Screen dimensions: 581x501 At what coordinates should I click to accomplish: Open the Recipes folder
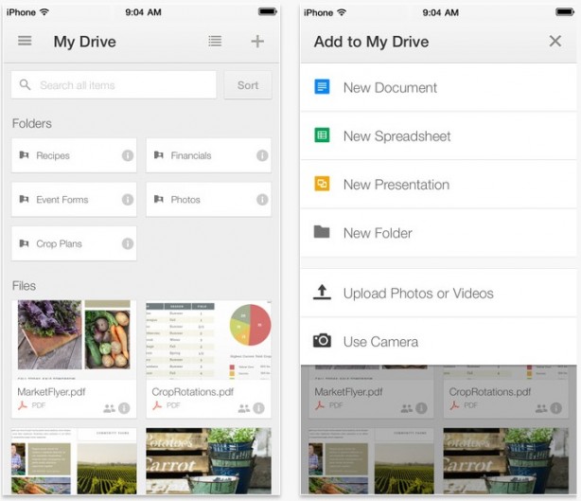point(74,155)
